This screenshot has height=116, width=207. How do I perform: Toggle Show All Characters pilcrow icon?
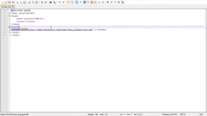click(x=81, y=2)
